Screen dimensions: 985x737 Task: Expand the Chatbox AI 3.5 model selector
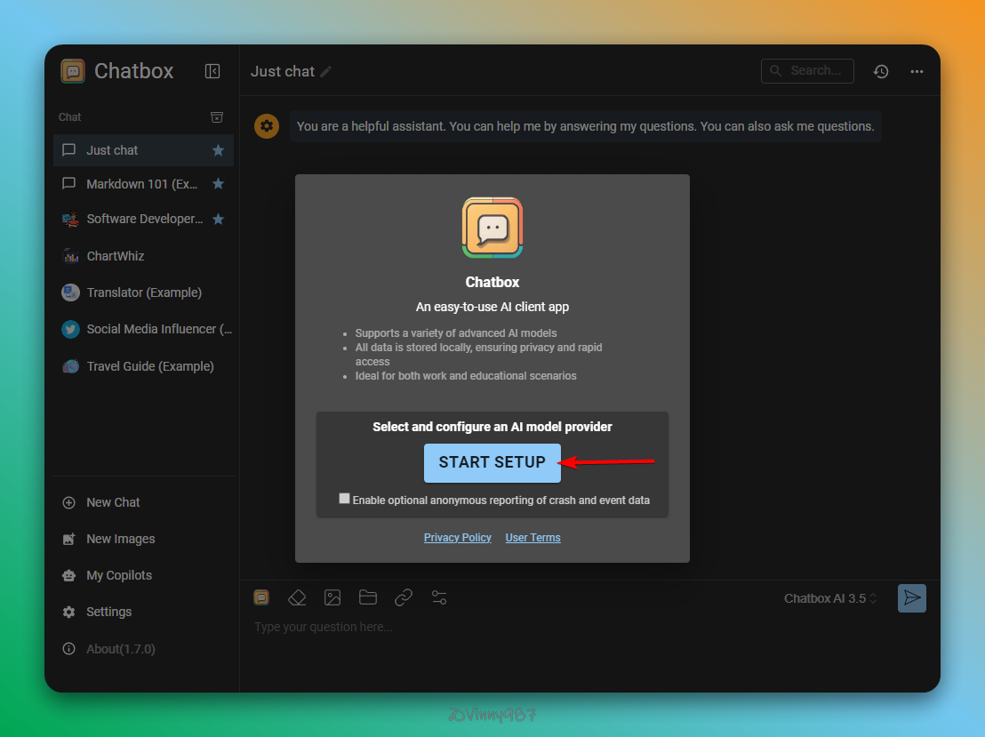coord(830,598)
